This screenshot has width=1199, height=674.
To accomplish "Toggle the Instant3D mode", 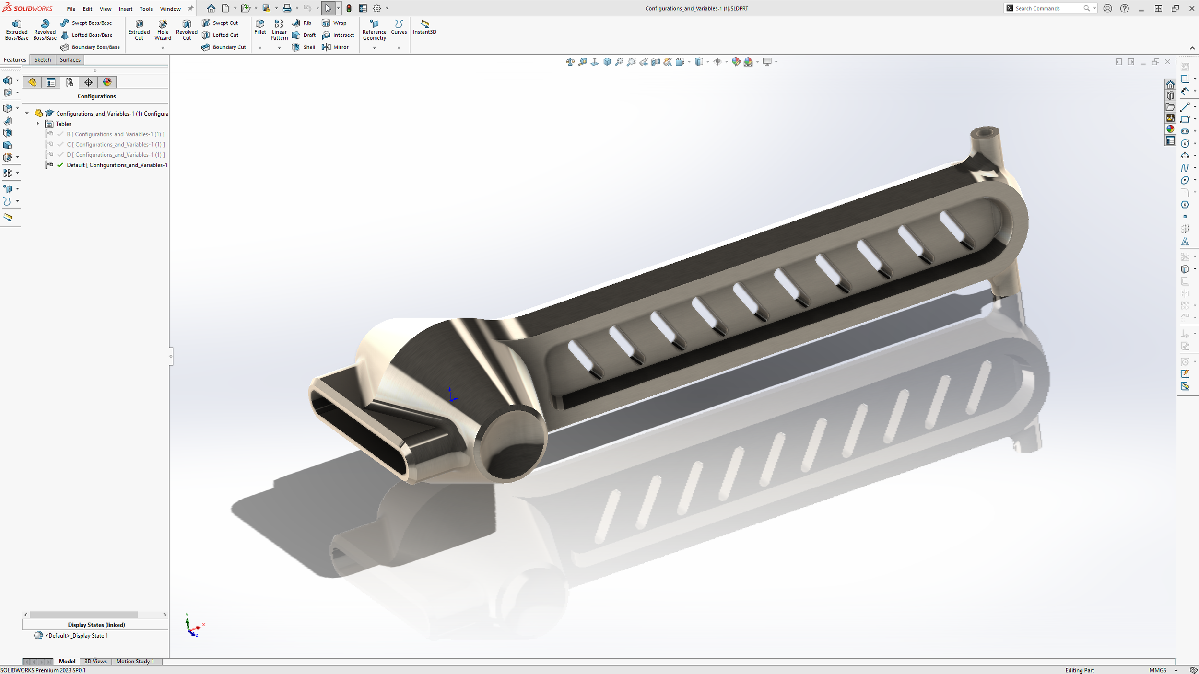I will pyautogui.click(x=424, y=26).
